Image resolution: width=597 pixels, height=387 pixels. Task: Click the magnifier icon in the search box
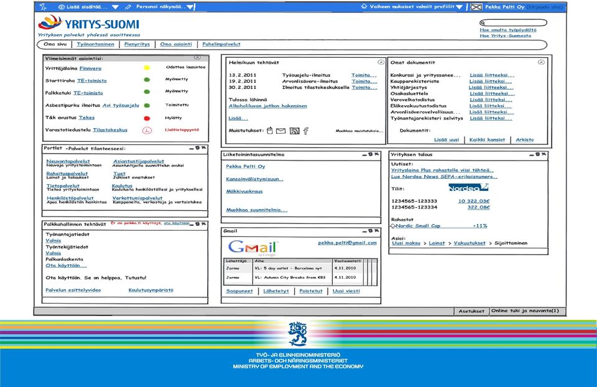coord(483,23)
